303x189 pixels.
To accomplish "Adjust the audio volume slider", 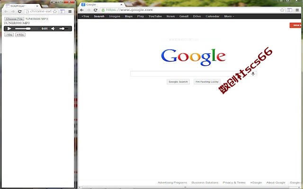I will click(63, 28).
